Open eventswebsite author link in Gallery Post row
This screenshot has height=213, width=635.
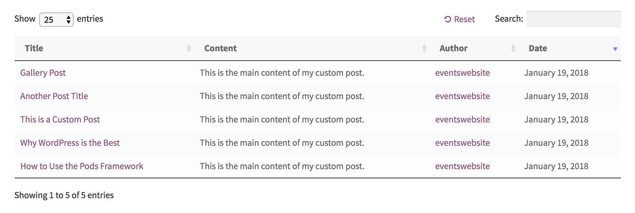click(x=463, y=73)
